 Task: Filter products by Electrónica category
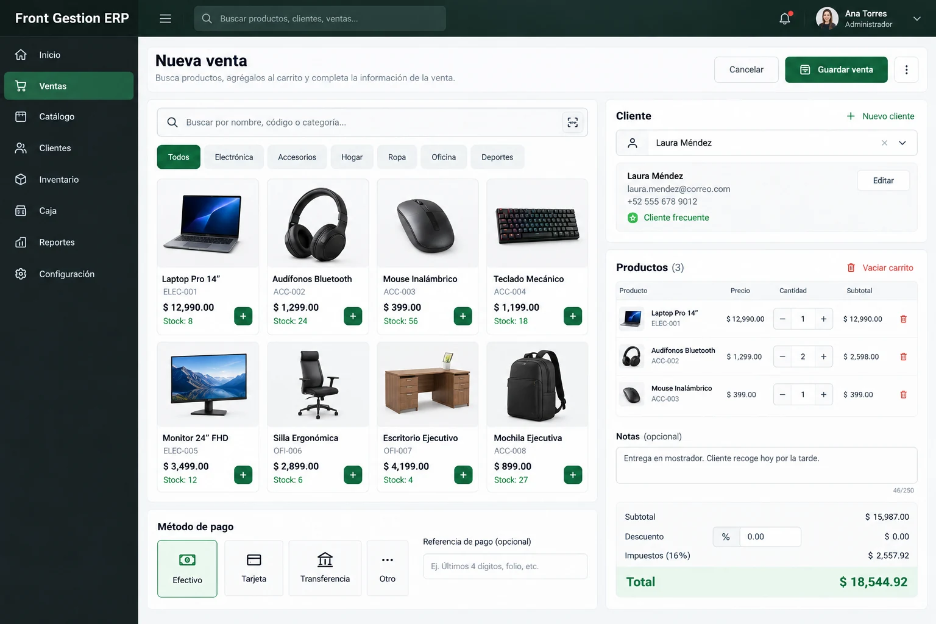(234, 157)
